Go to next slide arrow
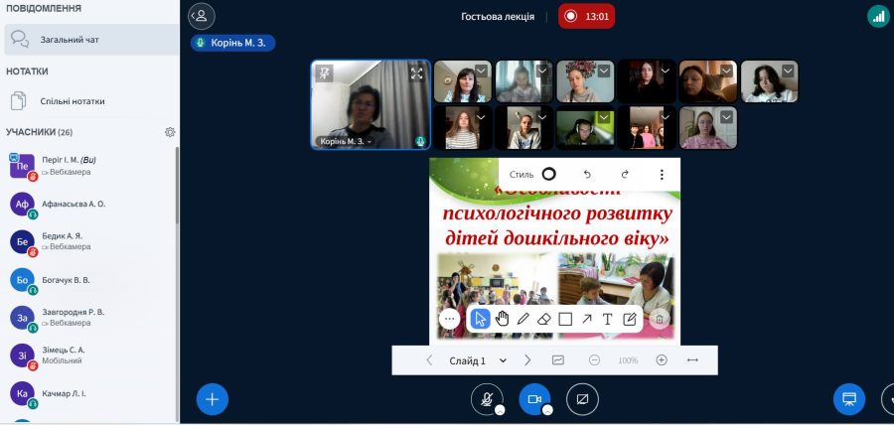 (527, 360)
